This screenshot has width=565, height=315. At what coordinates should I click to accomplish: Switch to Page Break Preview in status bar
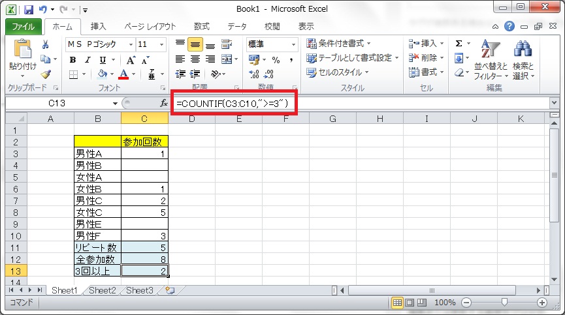421,303
